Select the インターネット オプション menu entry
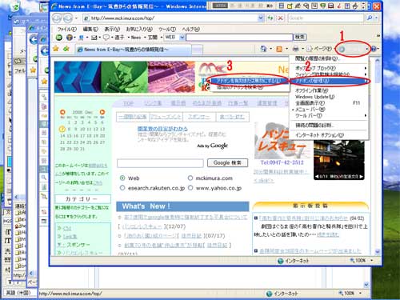 (319, 135)
